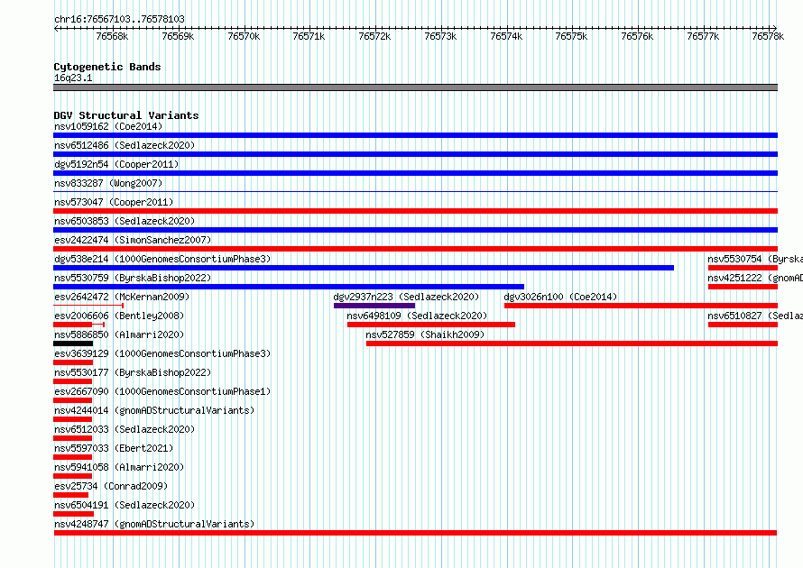Click the Cytogenetic Bands track title

tap(107, 67)
